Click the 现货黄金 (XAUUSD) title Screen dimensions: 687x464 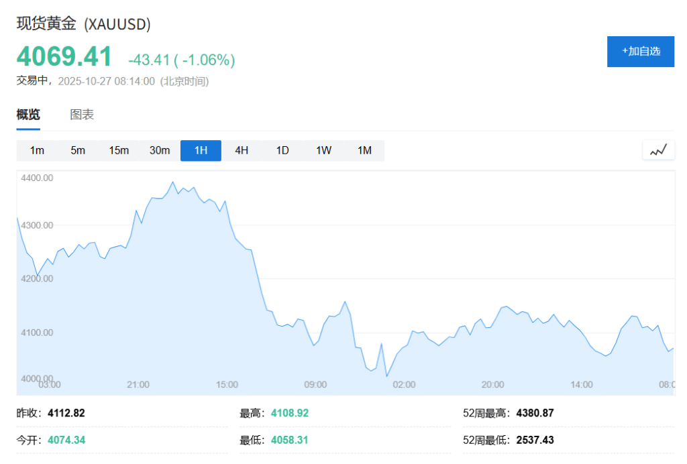click(x=84, y=24)
